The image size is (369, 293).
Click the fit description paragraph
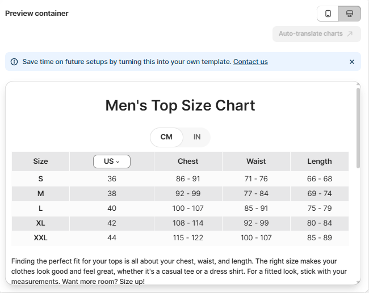(x=179, y=271)
